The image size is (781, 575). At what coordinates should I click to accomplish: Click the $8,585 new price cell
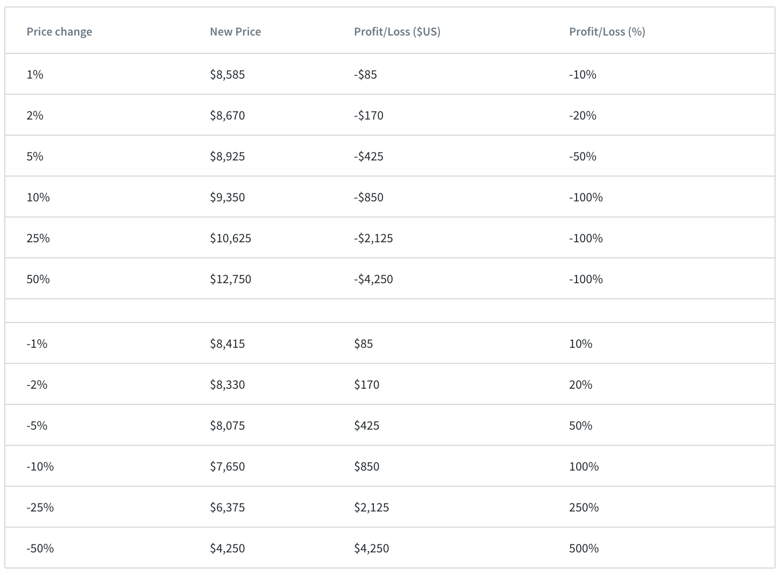pyautogui.click(x=227, y=75)
